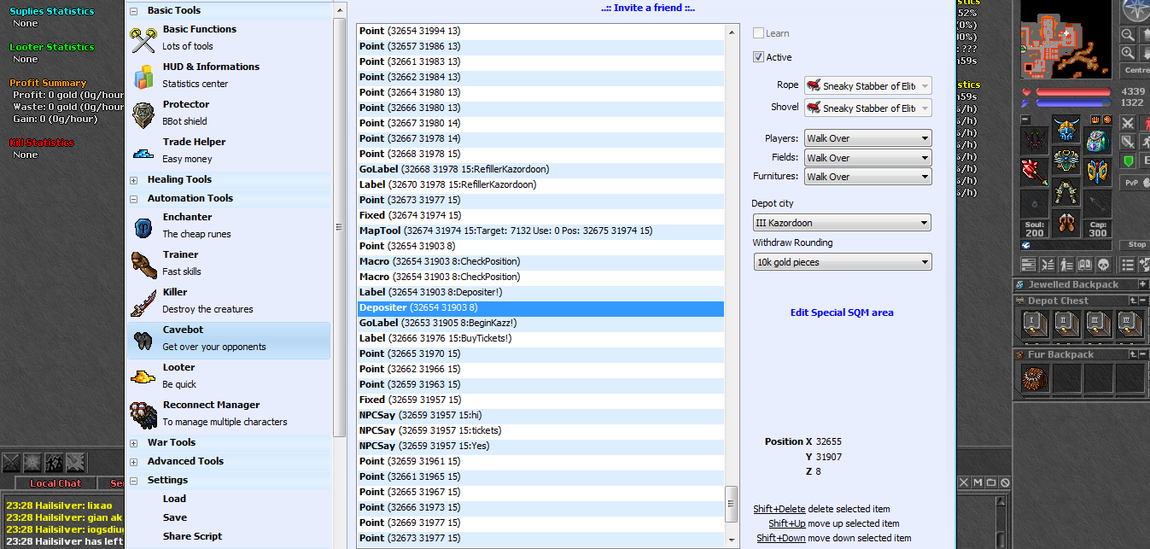Screen dimensions: 1150x549
Task: Open the Enchanter rune tool
Action: (187, 218)
